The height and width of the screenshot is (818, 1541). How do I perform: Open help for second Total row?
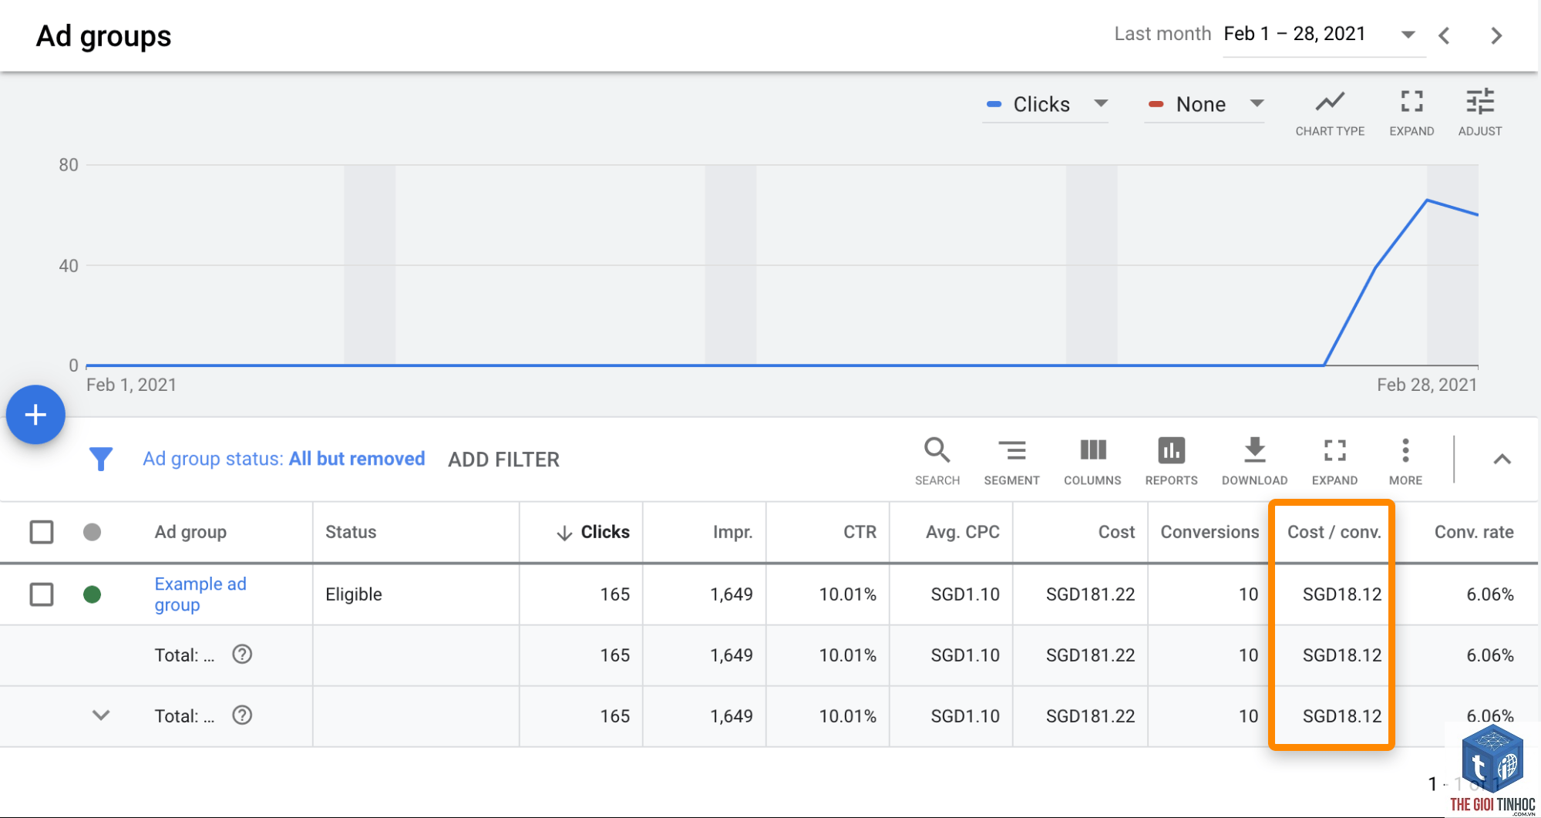tap(242, 715)
